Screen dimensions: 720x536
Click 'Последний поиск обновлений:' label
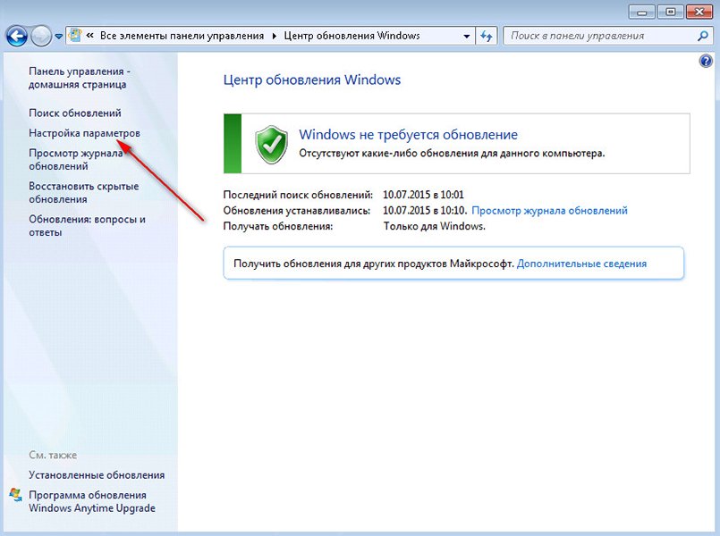[298, 195]
